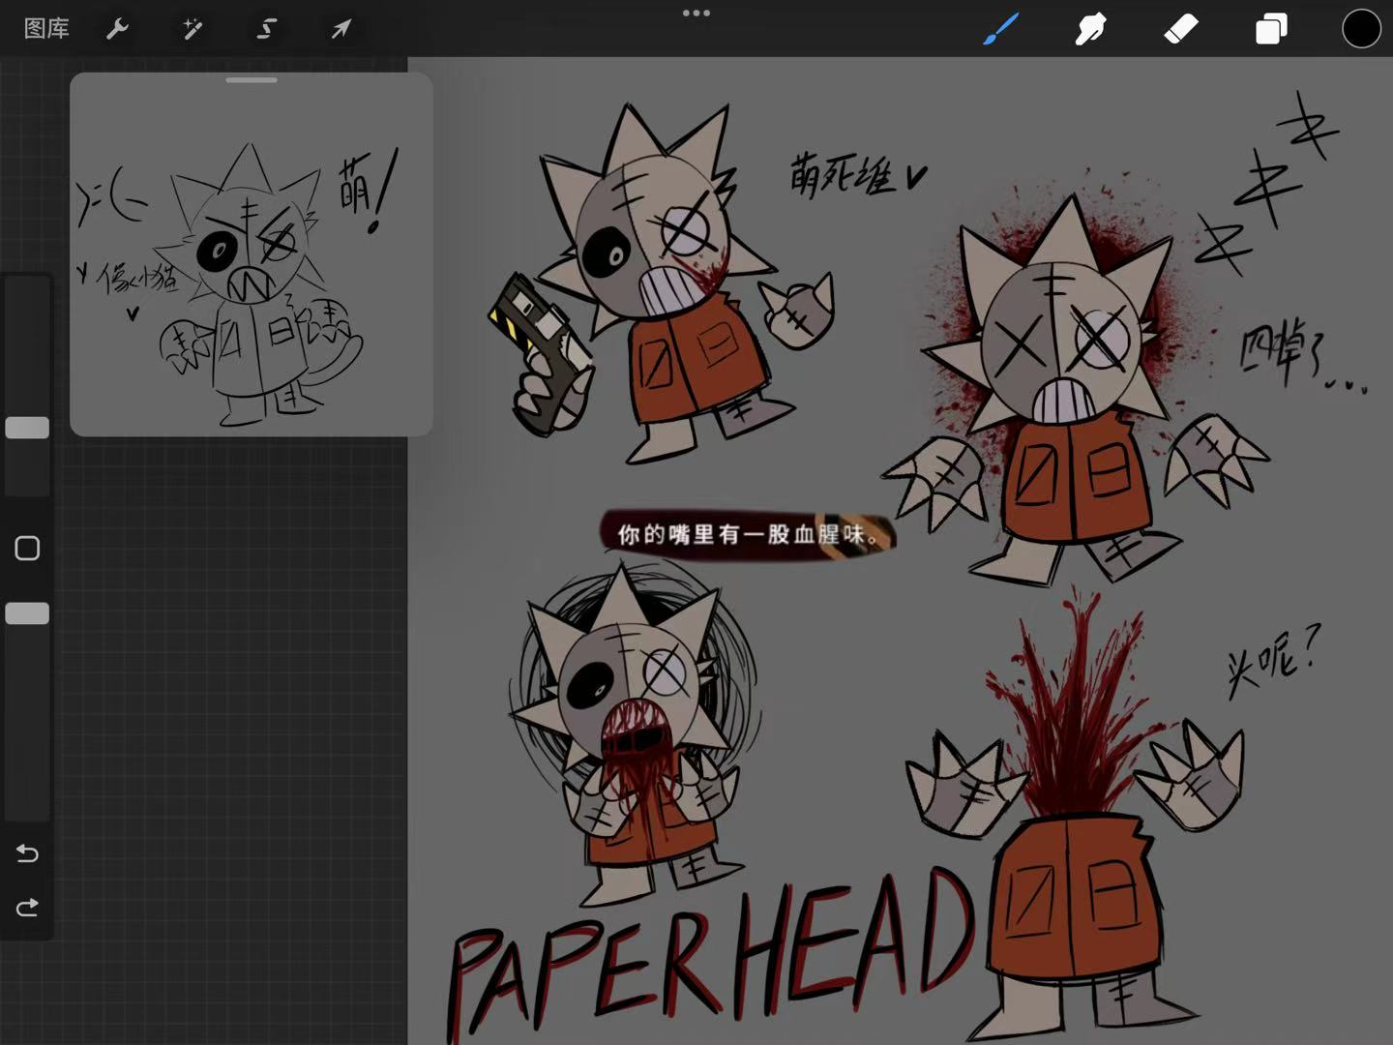Undo the last stroke
The image size is (1393, 1045).
coord(27,853)
